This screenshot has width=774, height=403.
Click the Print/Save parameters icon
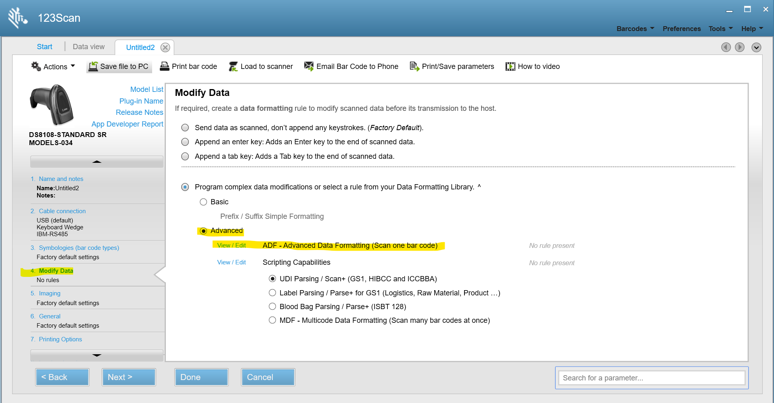[414, 66]
